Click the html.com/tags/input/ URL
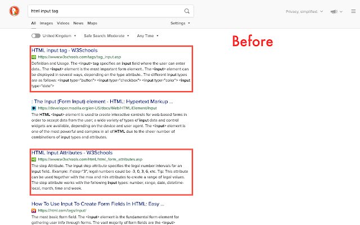The image size is (360, 225). point(62,210)
